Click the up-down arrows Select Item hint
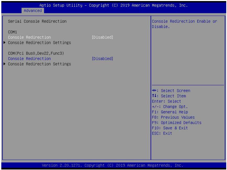 (x=169, y=96)
